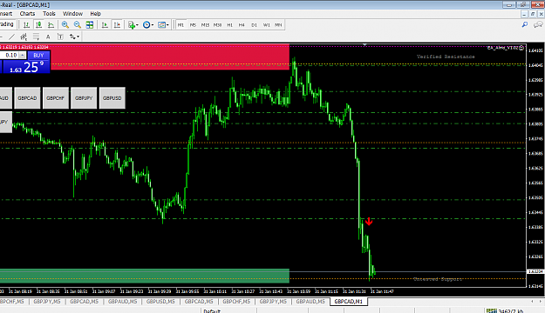Open the chat speech bubble icon
Screen dimensions: 545x313
(538, 24)
